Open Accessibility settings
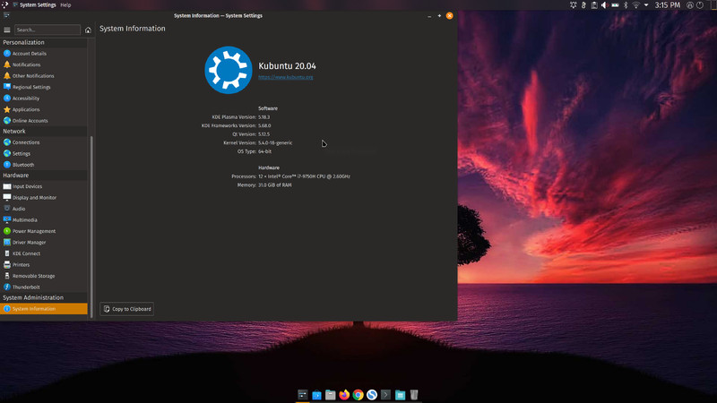 [x=43, y=99]
